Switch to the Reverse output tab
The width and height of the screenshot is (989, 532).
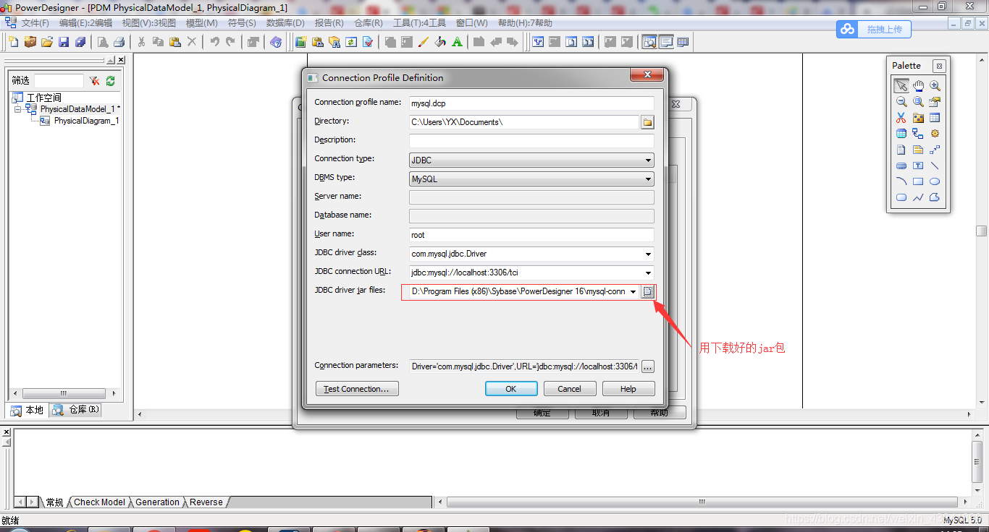(206, 502)
